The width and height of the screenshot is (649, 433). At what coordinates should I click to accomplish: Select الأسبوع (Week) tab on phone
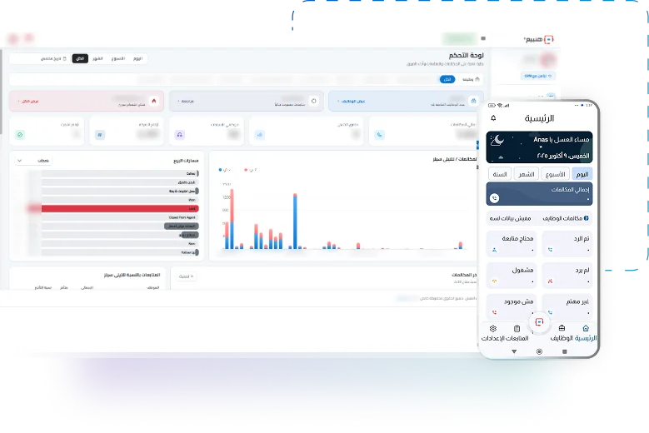pos(555,174)
